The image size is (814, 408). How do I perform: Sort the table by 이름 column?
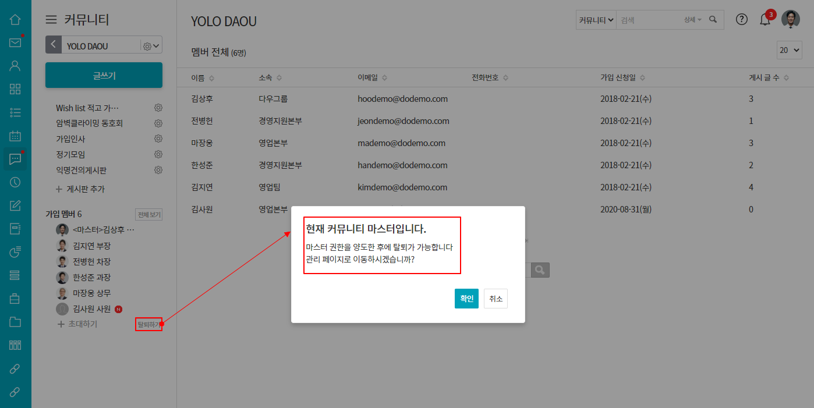pyautogui.click(x=203, y=77)
